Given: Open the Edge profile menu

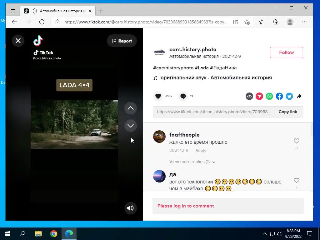Looking at the screenshot, I should [290, 22].
